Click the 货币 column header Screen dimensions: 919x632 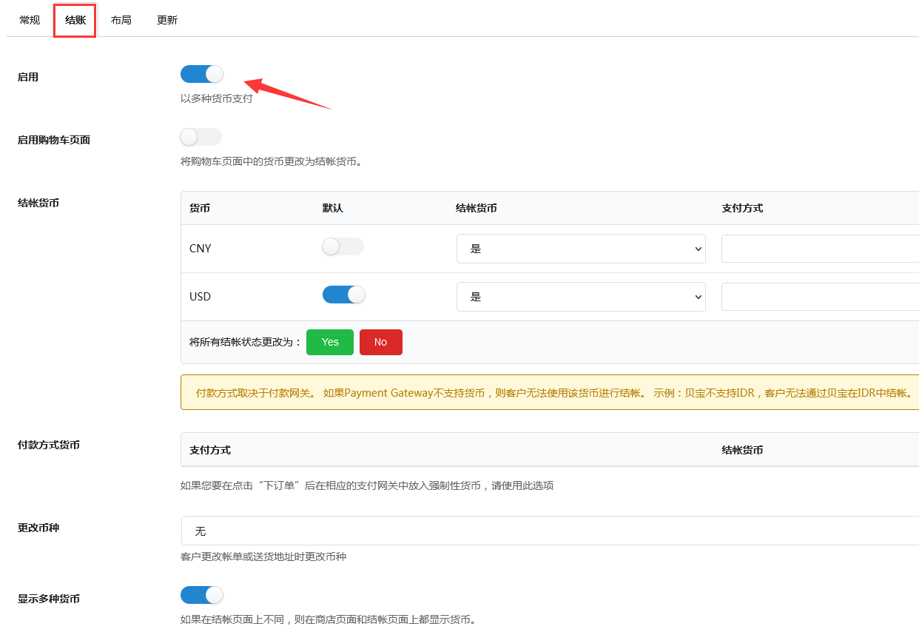coord(200,208)
